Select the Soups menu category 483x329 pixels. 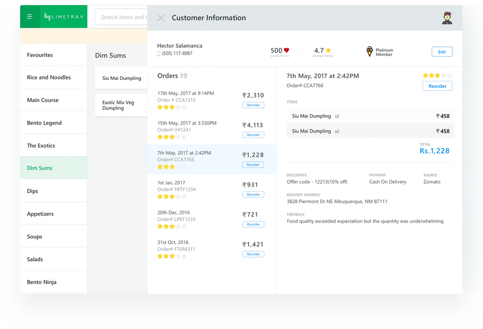coord(35,237)
